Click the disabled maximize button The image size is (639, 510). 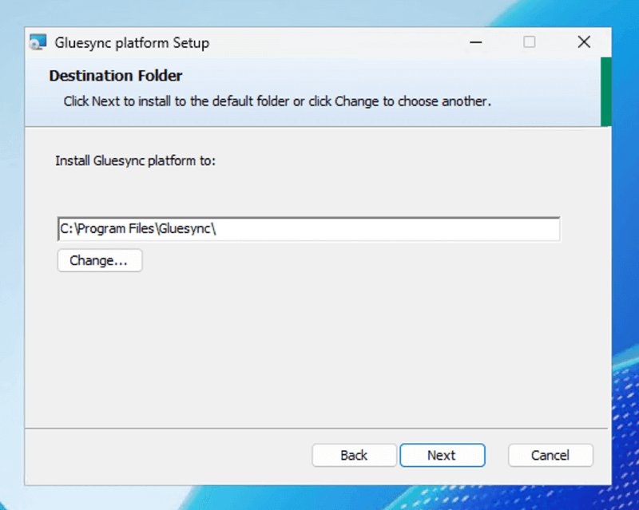(x=530, y=42)
